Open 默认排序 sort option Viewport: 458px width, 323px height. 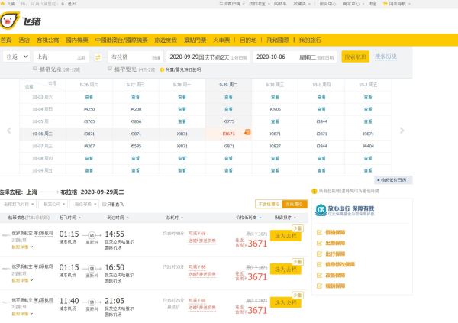[285, 218]
